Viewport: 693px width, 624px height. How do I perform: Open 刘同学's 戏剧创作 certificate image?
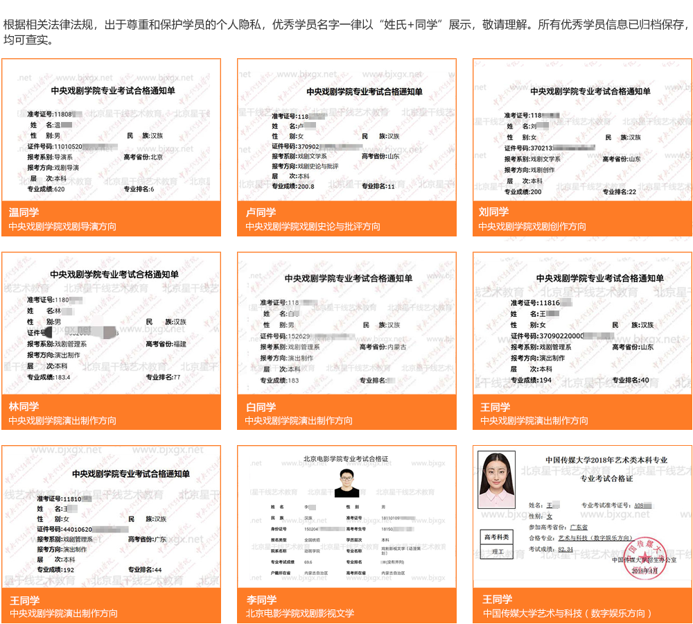pyautogui.click(x=582, y=130)
